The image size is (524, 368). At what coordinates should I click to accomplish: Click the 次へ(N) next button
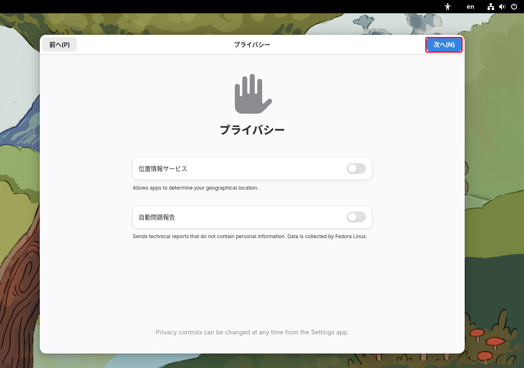click(444, 45)
